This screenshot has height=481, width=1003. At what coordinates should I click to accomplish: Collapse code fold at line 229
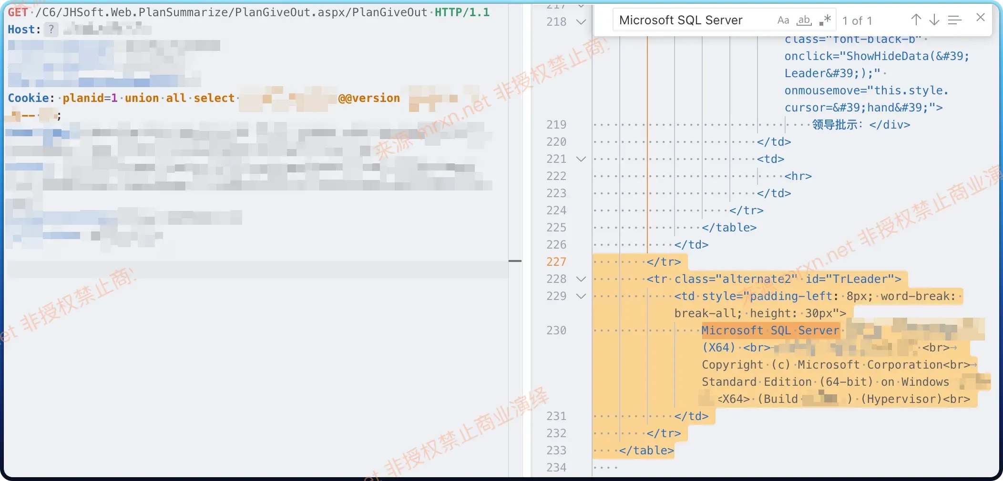click(x=581, y=296)
